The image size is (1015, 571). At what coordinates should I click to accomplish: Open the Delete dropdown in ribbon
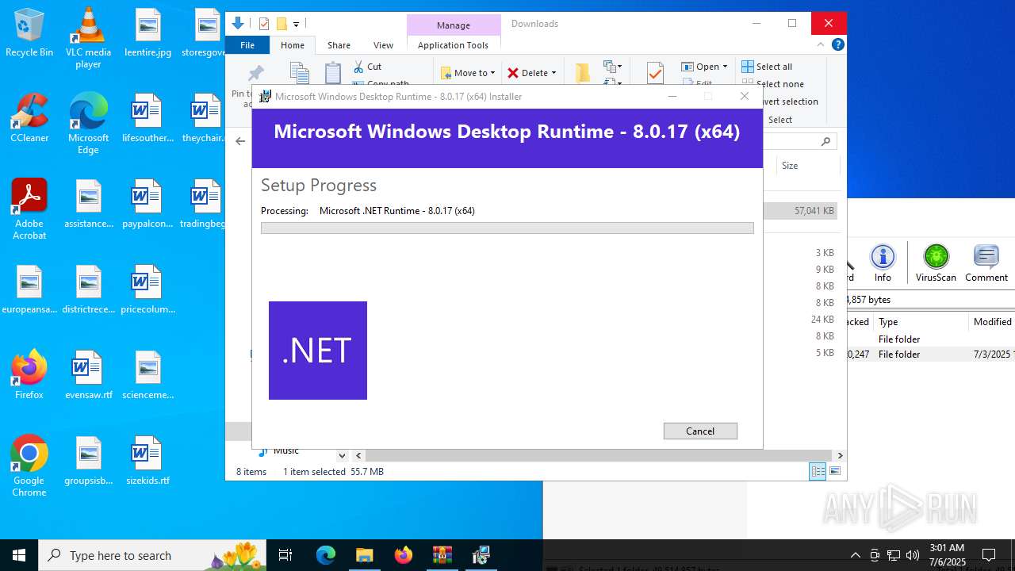[x=531, y=73]
